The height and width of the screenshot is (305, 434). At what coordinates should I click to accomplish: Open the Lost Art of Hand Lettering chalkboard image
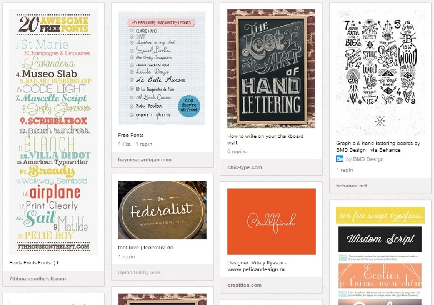tap(271, 69)
